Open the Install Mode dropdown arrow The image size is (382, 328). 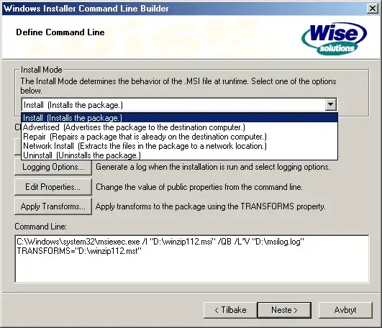[x=331, y=105]
